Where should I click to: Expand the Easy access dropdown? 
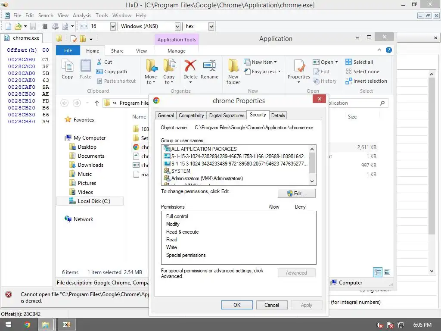(x=279, y=72)
